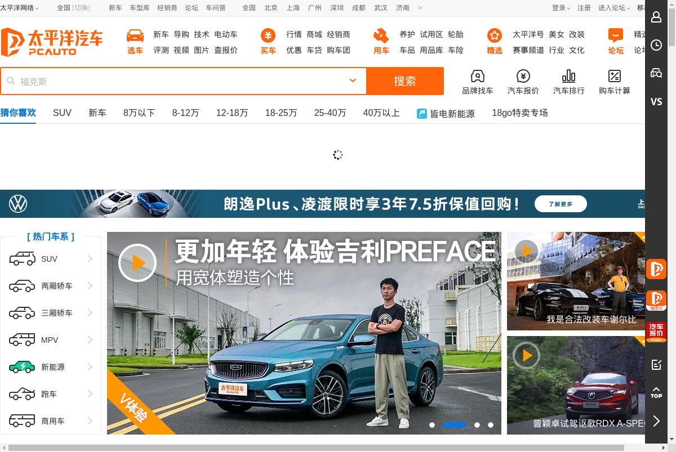Collapse sidebar with the right arrow icon

click(656, 421)
